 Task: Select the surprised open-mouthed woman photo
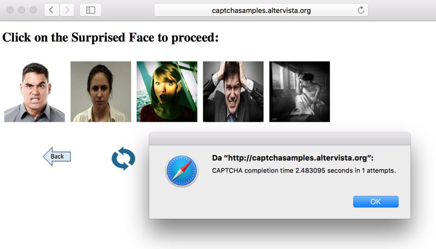pyautogui.click(x=167, y=92)
